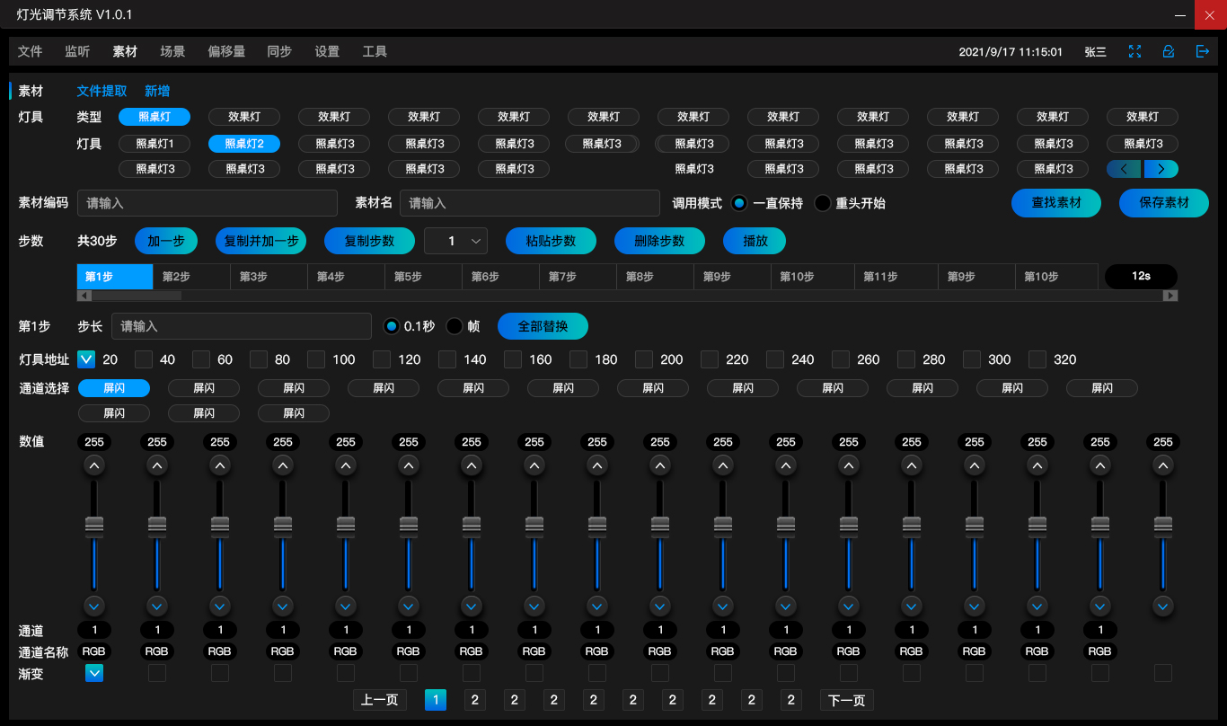Click up arrow above the second fader
Viewport: 1227px width, 726px height.
click(x=157, y=465)
